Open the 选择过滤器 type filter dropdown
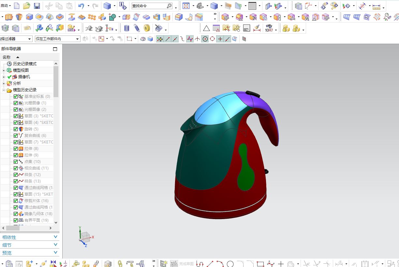Viewport: 399px width, 267px height. point(16,39)
